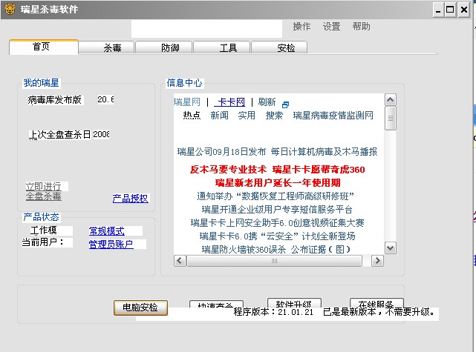Click horizontal scrollbar thumb in info center
Screen dimensions: 476x352
click(x=275, y=261)
